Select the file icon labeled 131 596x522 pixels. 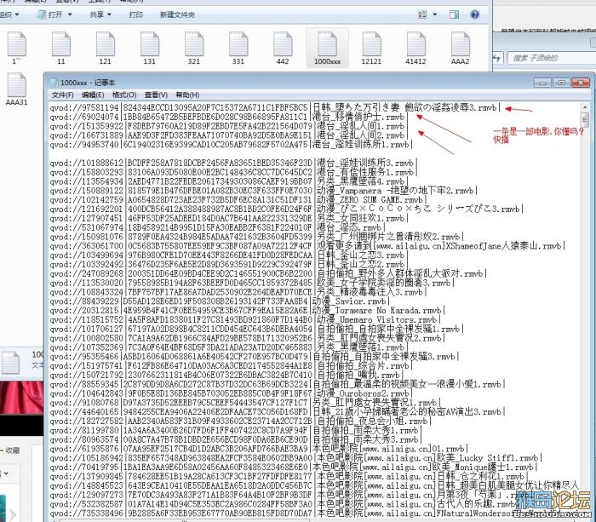click(149, 49)
